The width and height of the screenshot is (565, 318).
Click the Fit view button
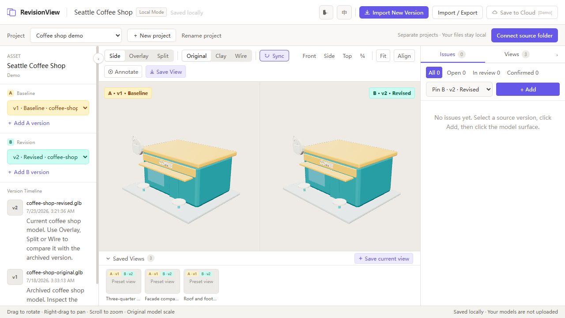[x=383, y=56]
